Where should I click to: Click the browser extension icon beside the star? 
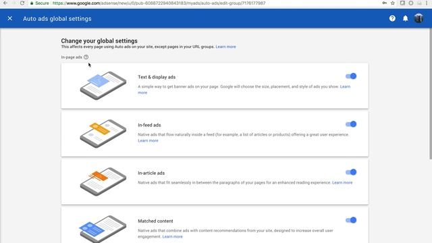(x=402, y=3)
